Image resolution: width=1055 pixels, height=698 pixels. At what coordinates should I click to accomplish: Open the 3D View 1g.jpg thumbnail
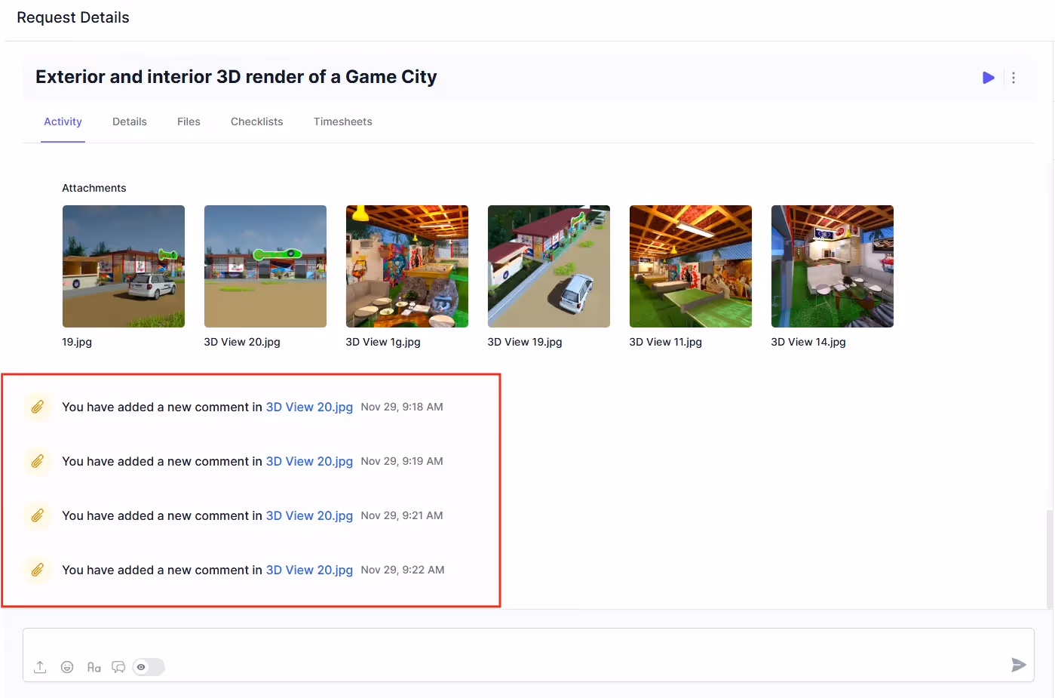pos(407,266)
